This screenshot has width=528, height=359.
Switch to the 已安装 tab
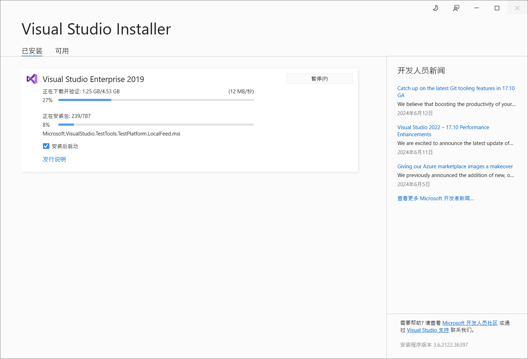tap(32, 51)
